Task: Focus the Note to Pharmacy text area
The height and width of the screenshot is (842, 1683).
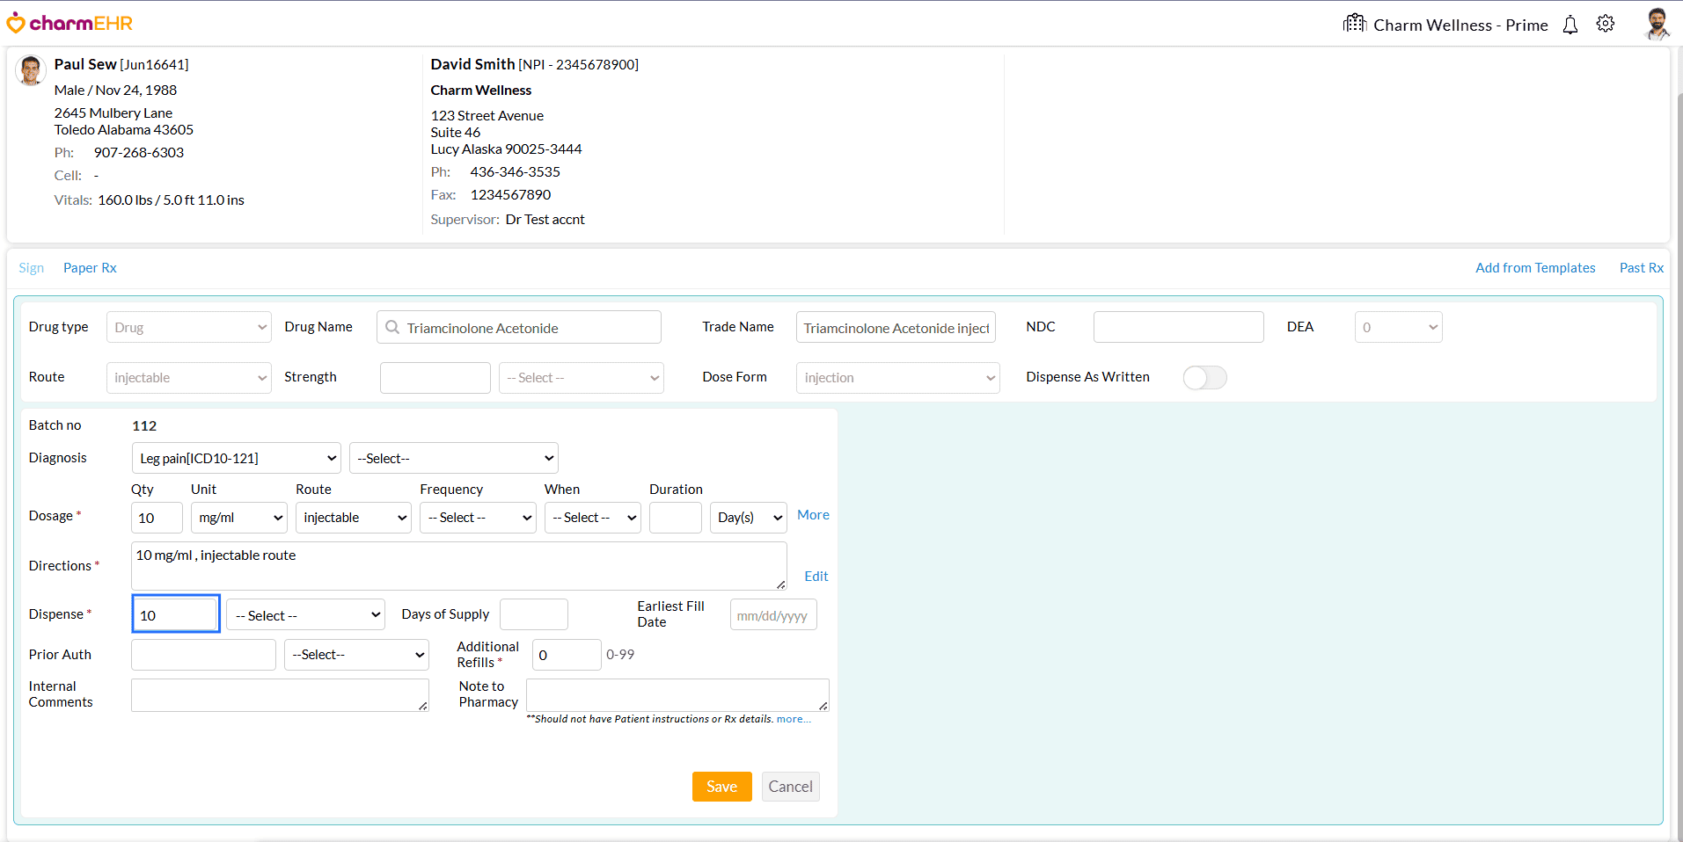Action: click(x=677, y=695)
